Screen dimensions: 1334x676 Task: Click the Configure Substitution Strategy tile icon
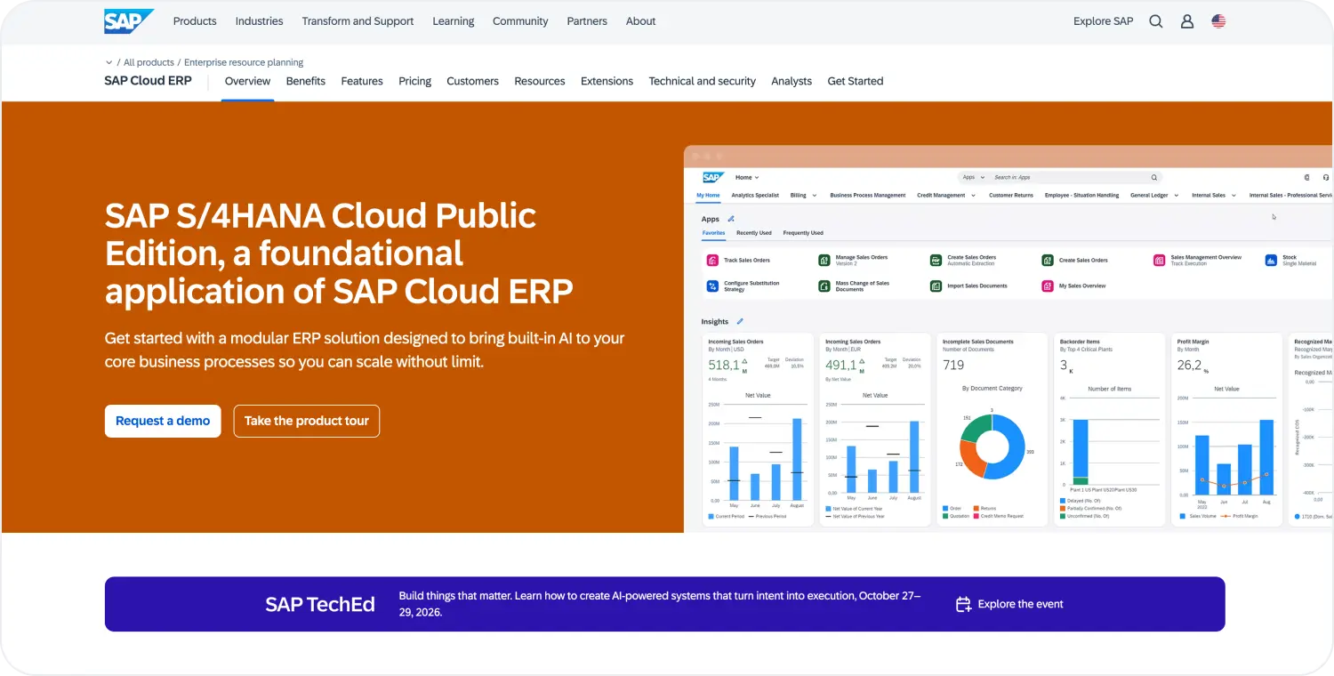tap(712, 286)
